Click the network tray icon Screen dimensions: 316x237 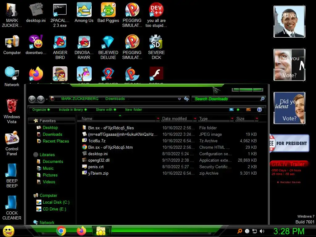click(255, 231)
